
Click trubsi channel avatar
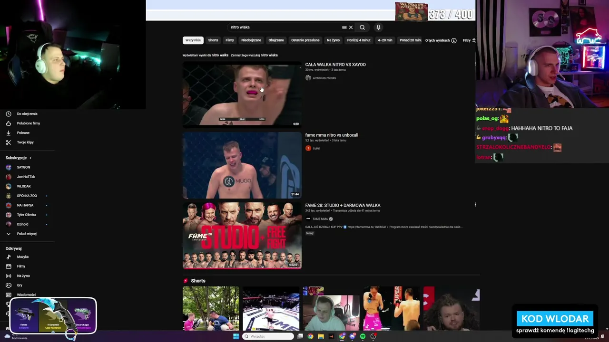coord(308,148)
